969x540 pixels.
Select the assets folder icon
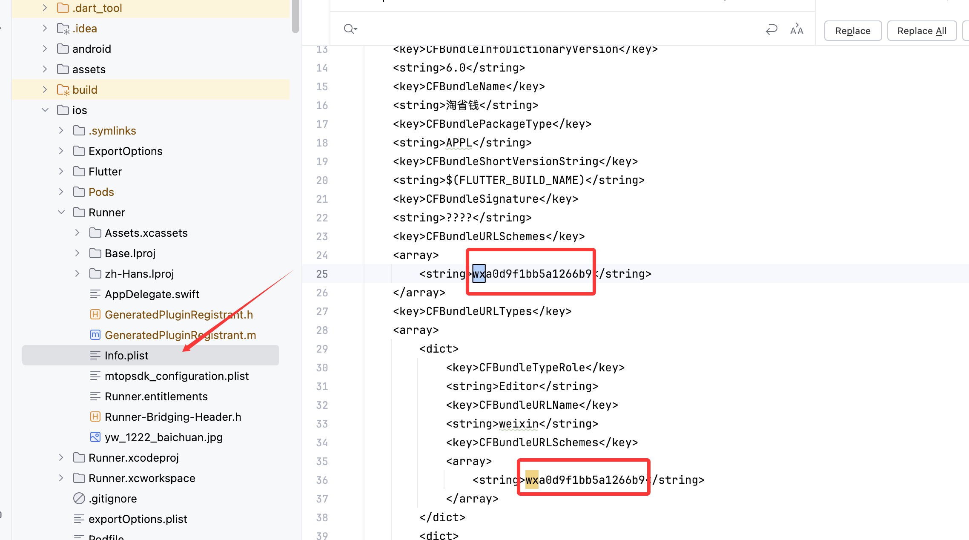pos(63,69)
